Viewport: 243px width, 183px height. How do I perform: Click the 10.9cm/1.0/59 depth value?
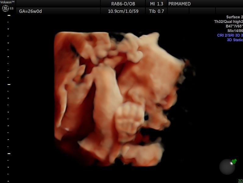coord(123,11)
